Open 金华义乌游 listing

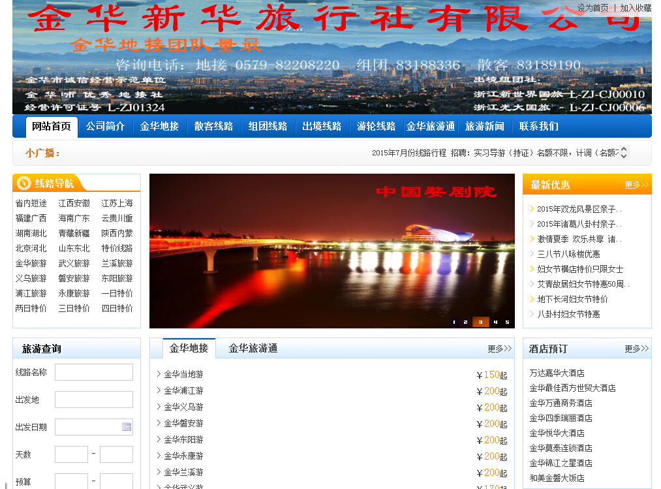(x=184, y=407)
